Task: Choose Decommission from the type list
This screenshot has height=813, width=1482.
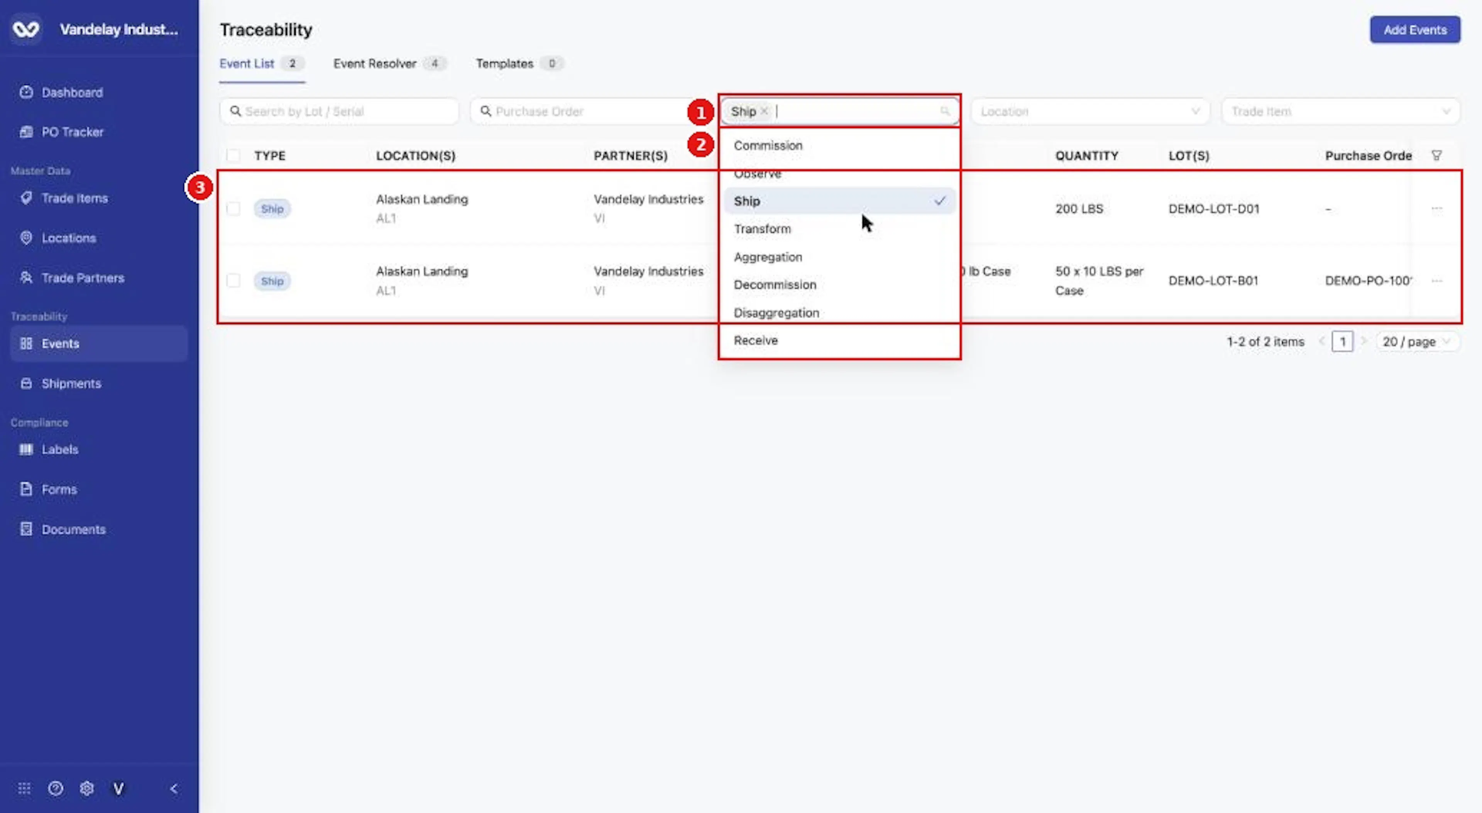Action: coord(839,285)
